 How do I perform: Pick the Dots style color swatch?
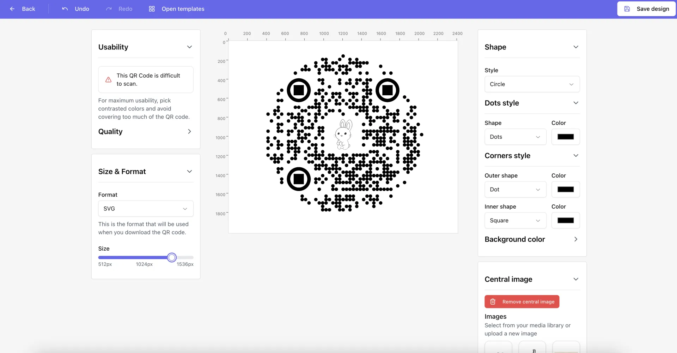coord(565,137)
